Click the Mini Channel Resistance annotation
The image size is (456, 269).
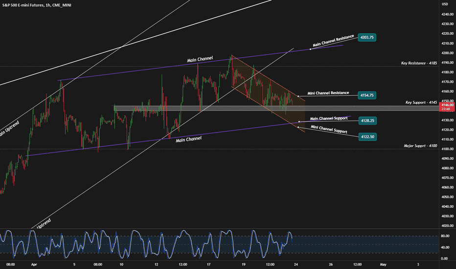point(328,93)
